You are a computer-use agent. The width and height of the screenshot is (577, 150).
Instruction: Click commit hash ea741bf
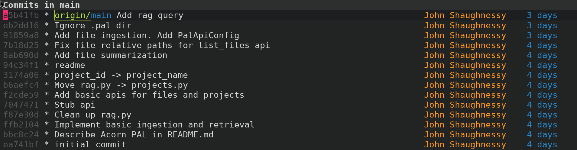coord(21,145)
